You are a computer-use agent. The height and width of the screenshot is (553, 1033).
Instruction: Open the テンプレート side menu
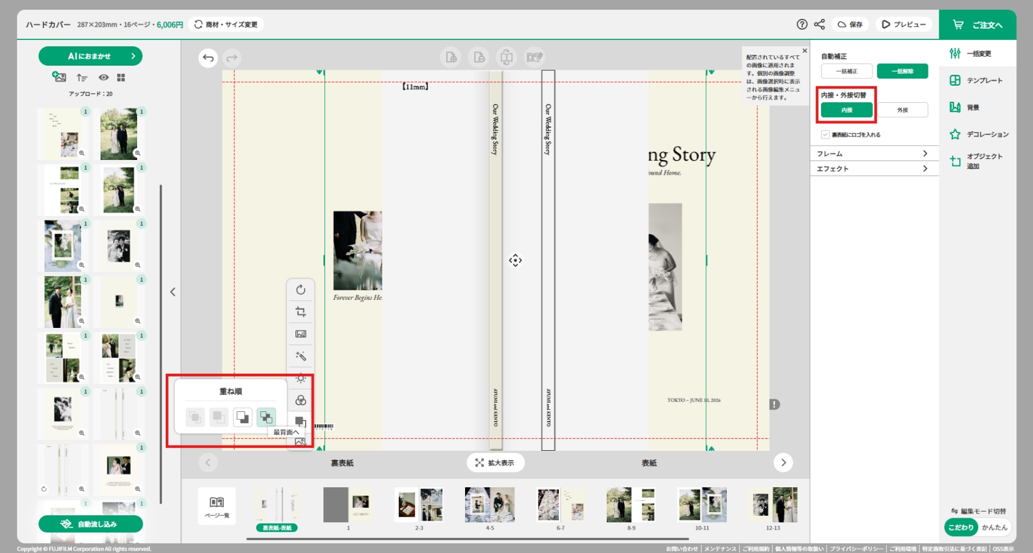(978, 81)
